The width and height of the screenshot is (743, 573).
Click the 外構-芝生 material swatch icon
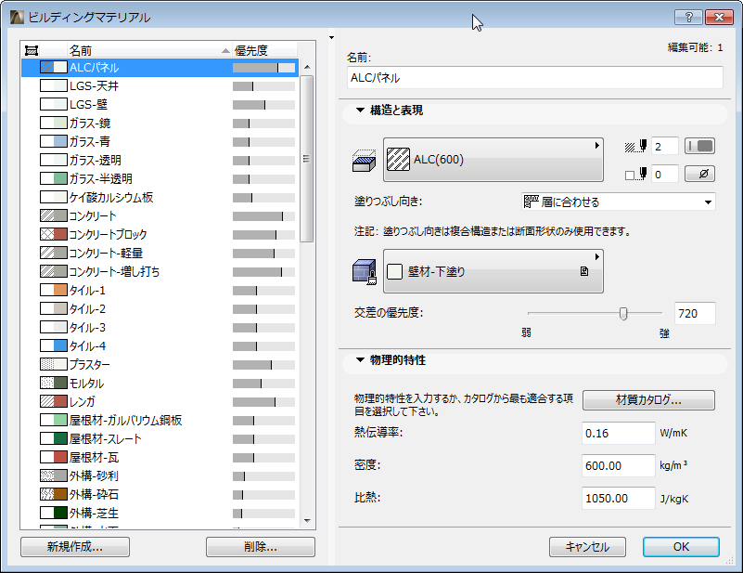[54, 513]
